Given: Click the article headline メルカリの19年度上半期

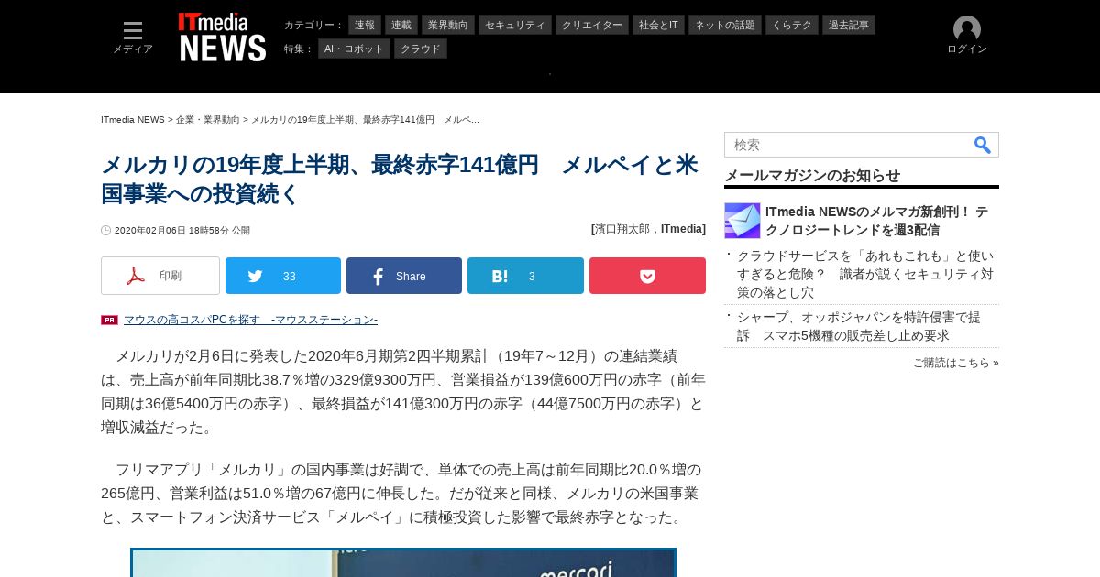Looking at the screenshot, I should click(399, 180).
